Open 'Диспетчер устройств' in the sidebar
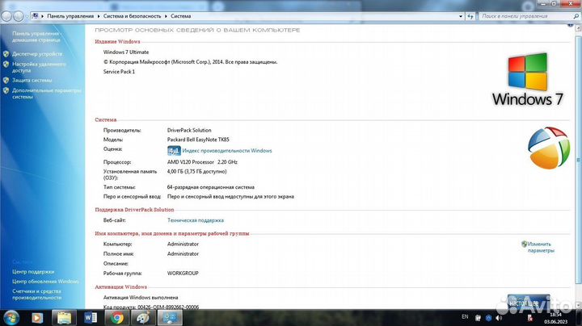The width and height of the screenshot is (582, 326). point(37,54)
